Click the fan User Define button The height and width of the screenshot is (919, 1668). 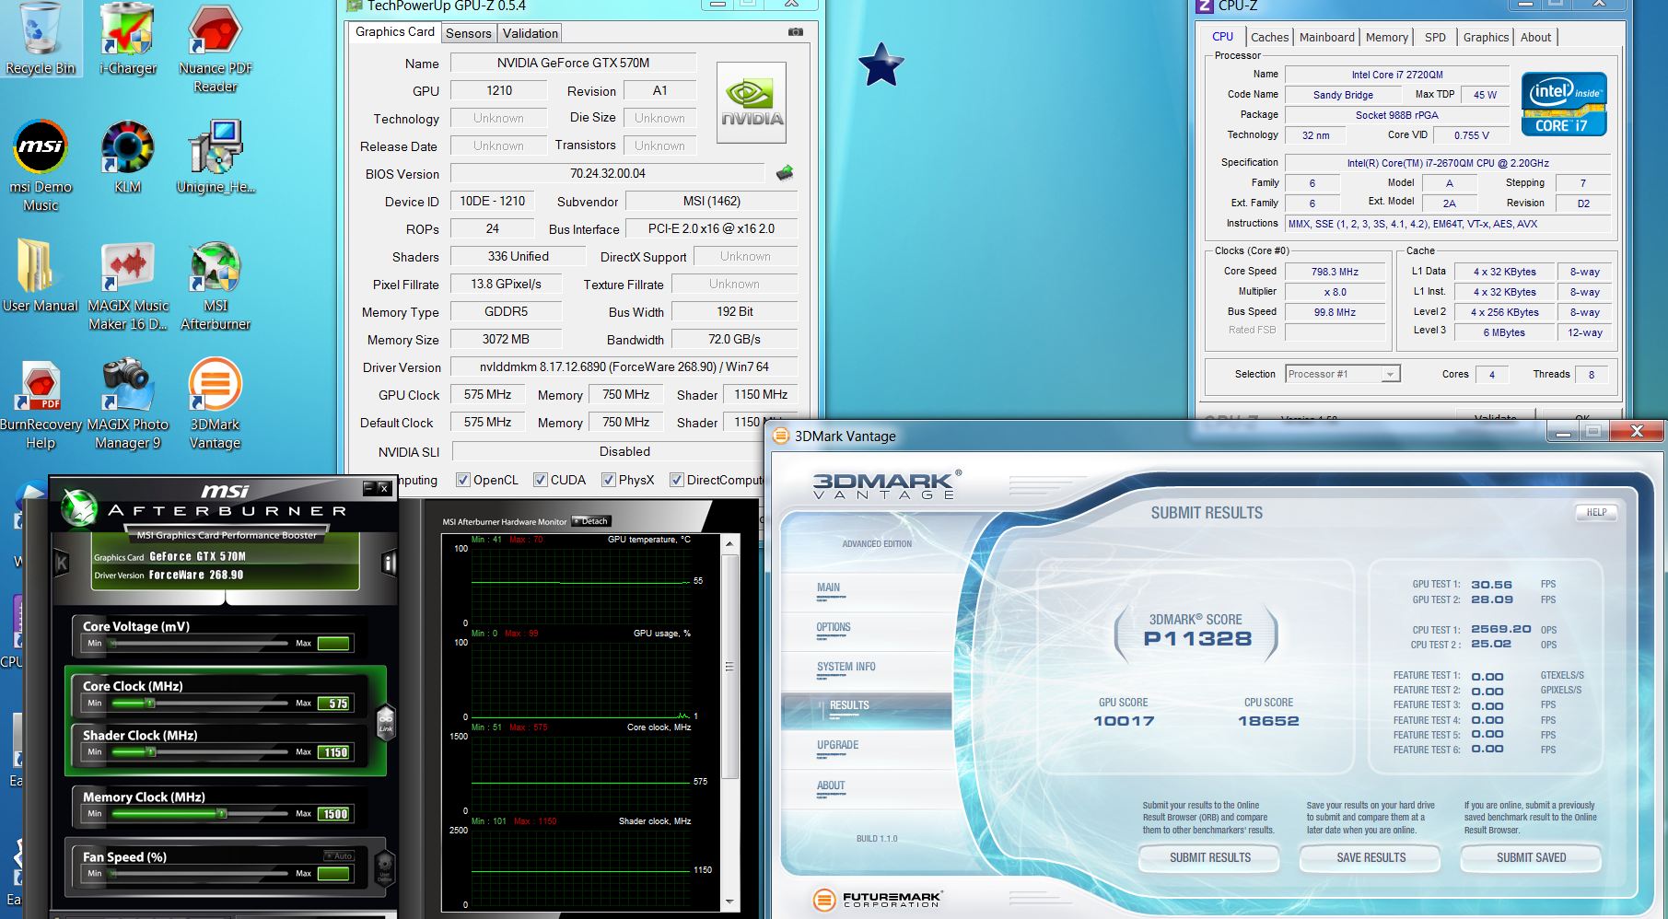pyautogui.click(x=385, y=867)
